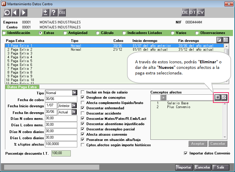Click the concept code field in Conceptos afectos
The image size is (235, 172).
pyautogui.click(x=155, y=98)
